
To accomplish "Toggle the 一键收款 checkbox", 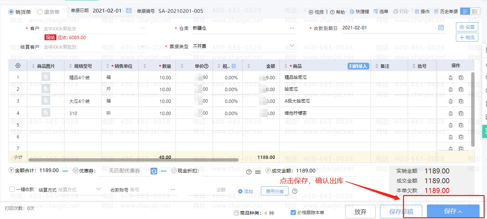I will 12,189.
